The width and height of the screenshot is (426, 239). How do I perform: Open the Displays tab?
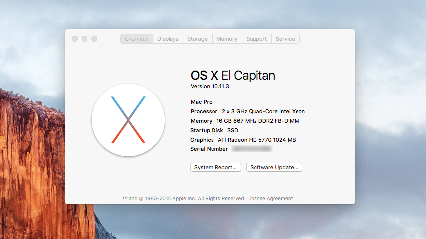[x=168, y=39]
